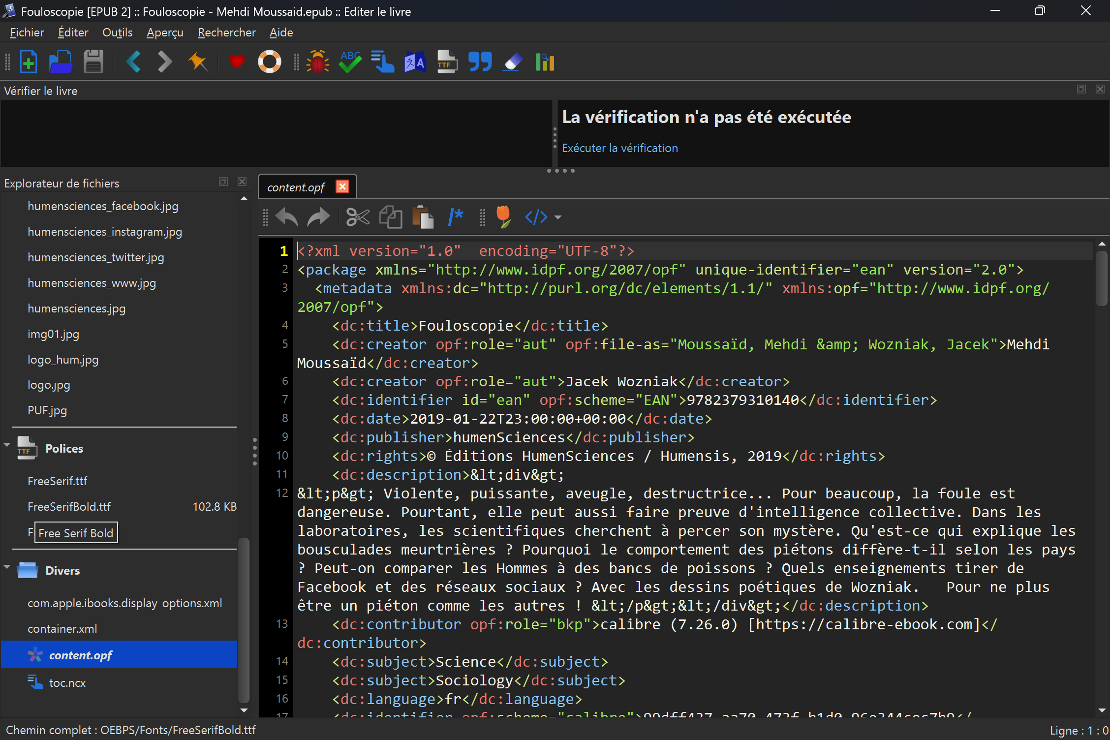Click the editor vertical scrollbar thumb
Image resolution: width=1110 pixels, height=740 pixels.
[1101, 278]
